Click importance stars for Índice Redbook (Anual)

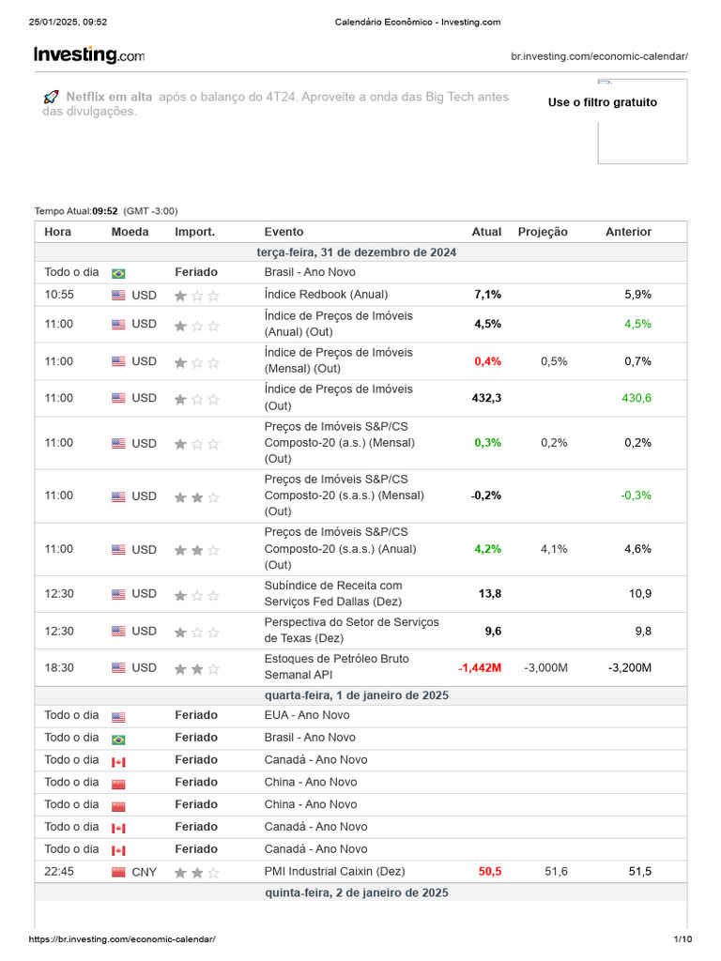[x=196, y=296]
